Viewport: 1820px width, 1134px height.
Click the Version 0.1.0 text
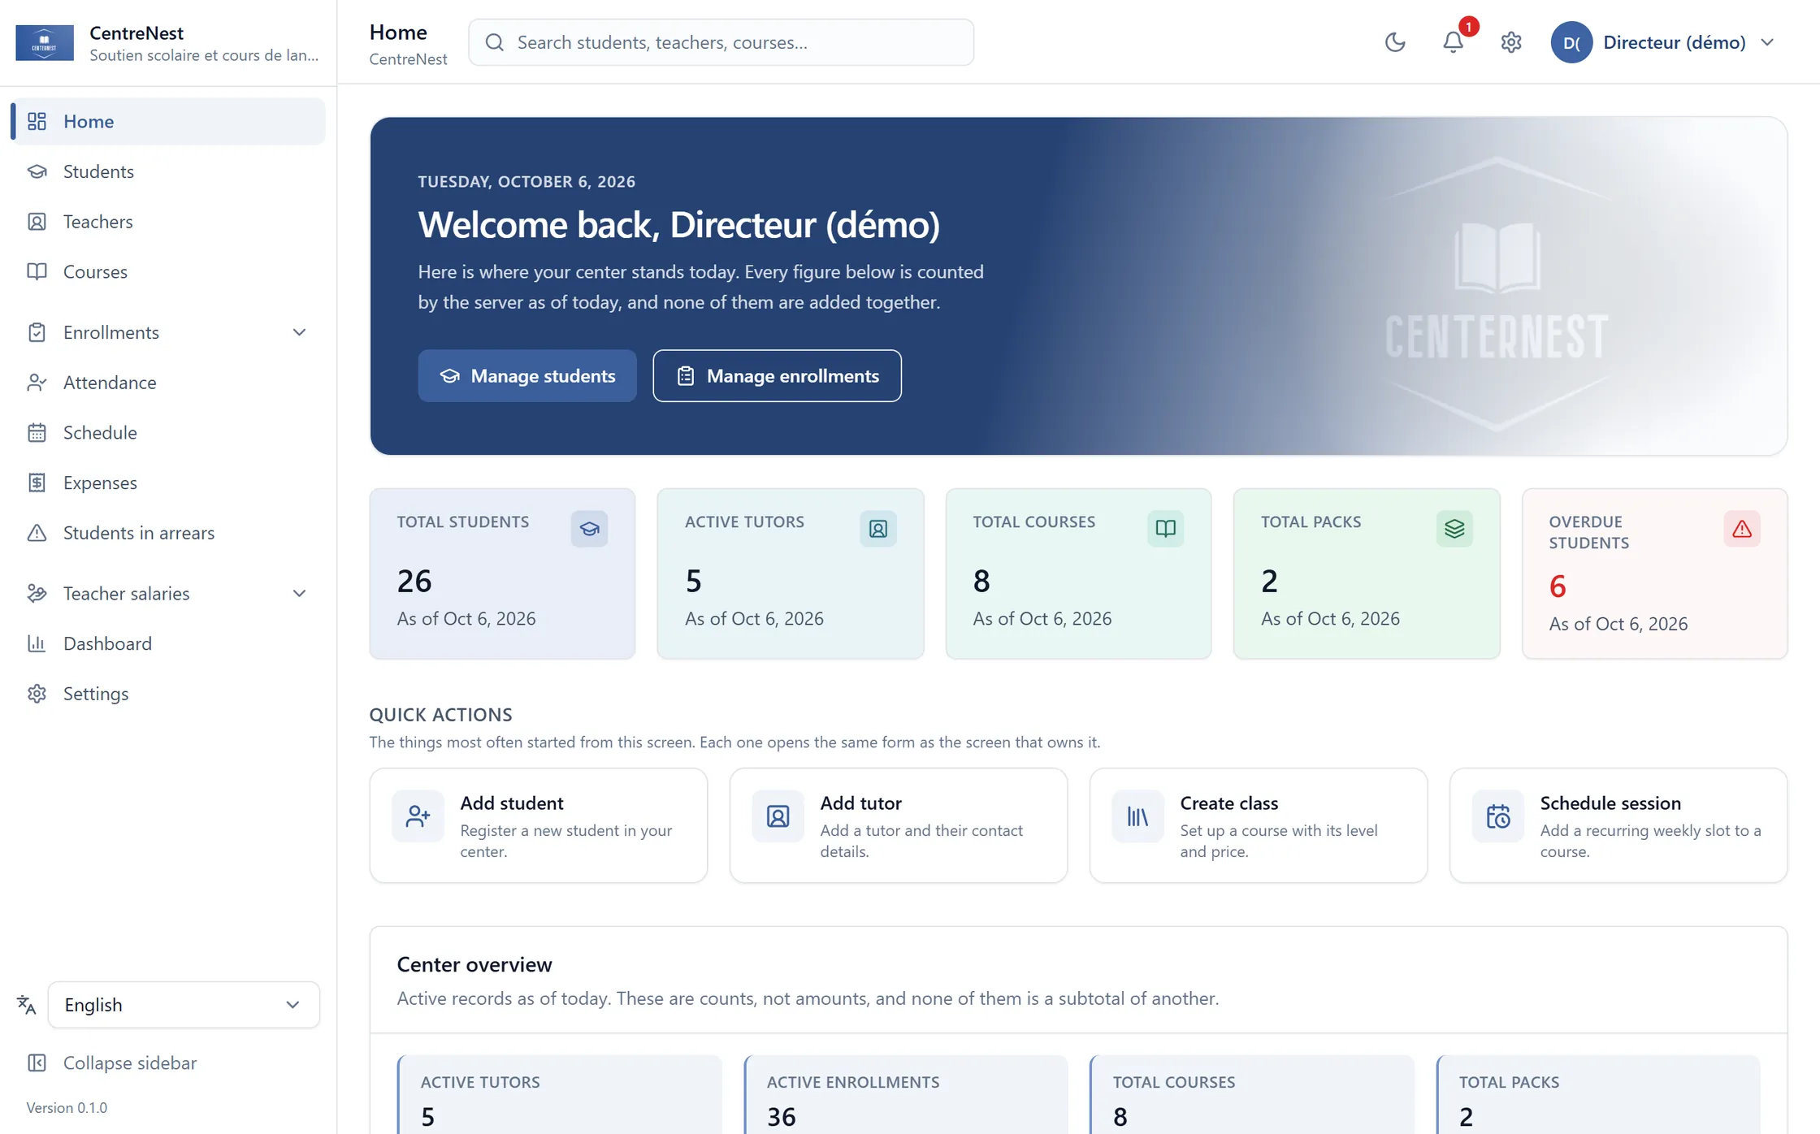67,1108
